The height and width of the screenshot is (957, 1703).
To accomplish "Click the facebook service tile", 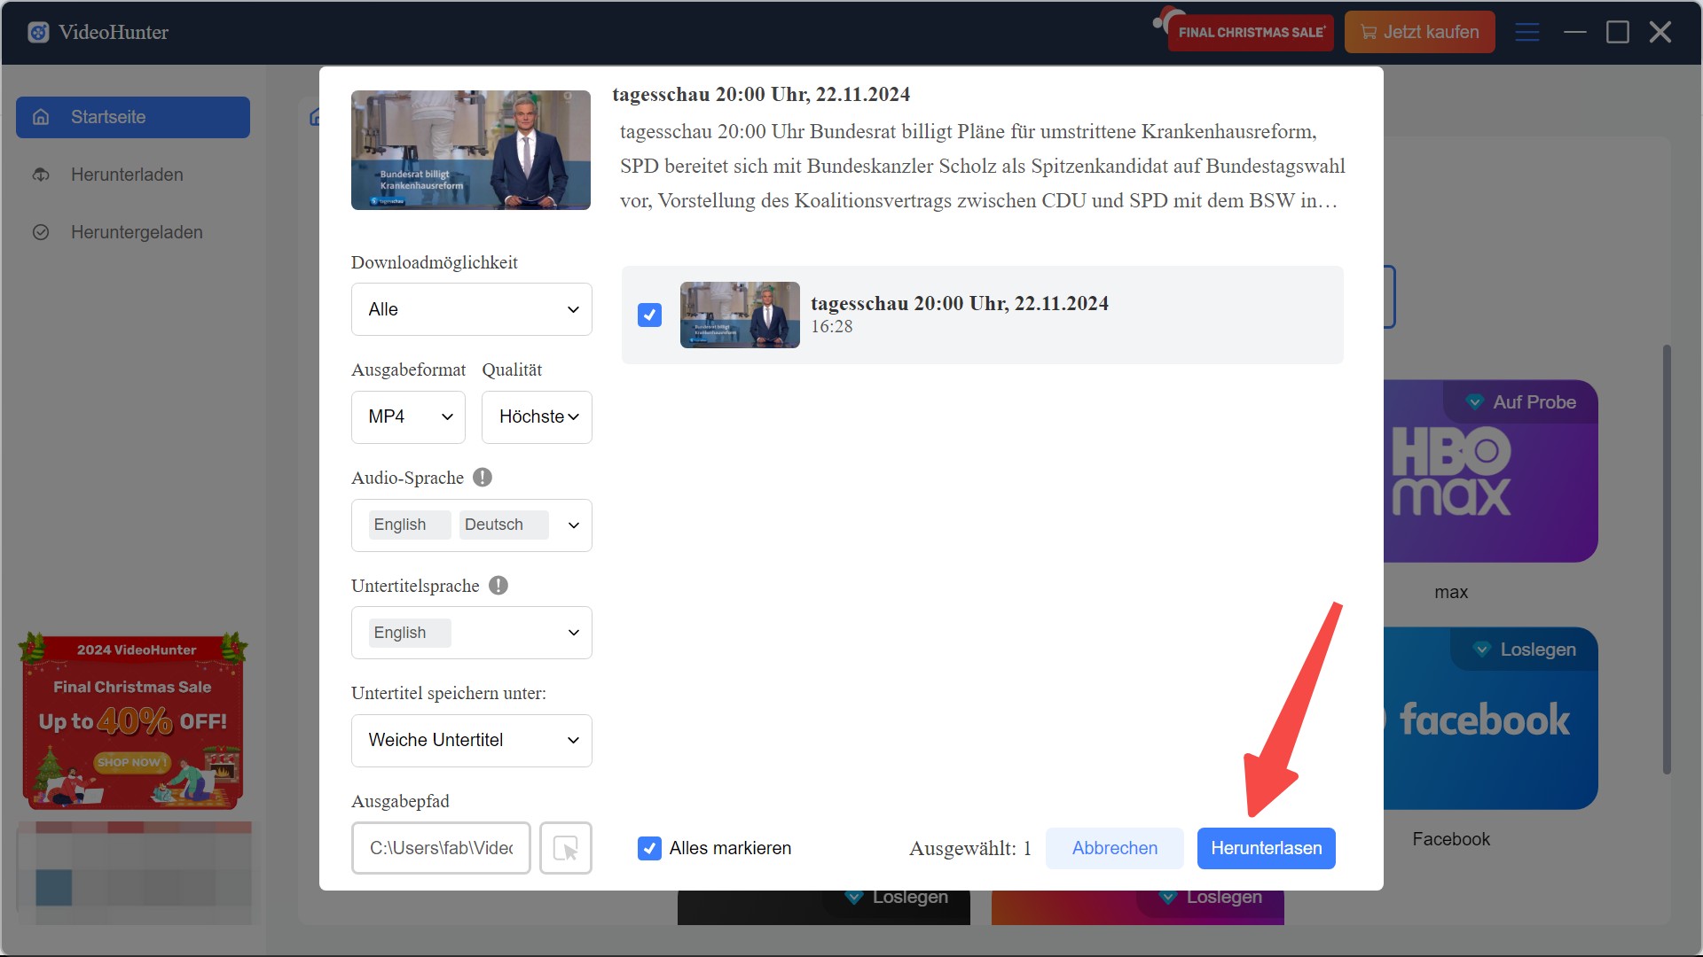I will [x=1490, y=719].
